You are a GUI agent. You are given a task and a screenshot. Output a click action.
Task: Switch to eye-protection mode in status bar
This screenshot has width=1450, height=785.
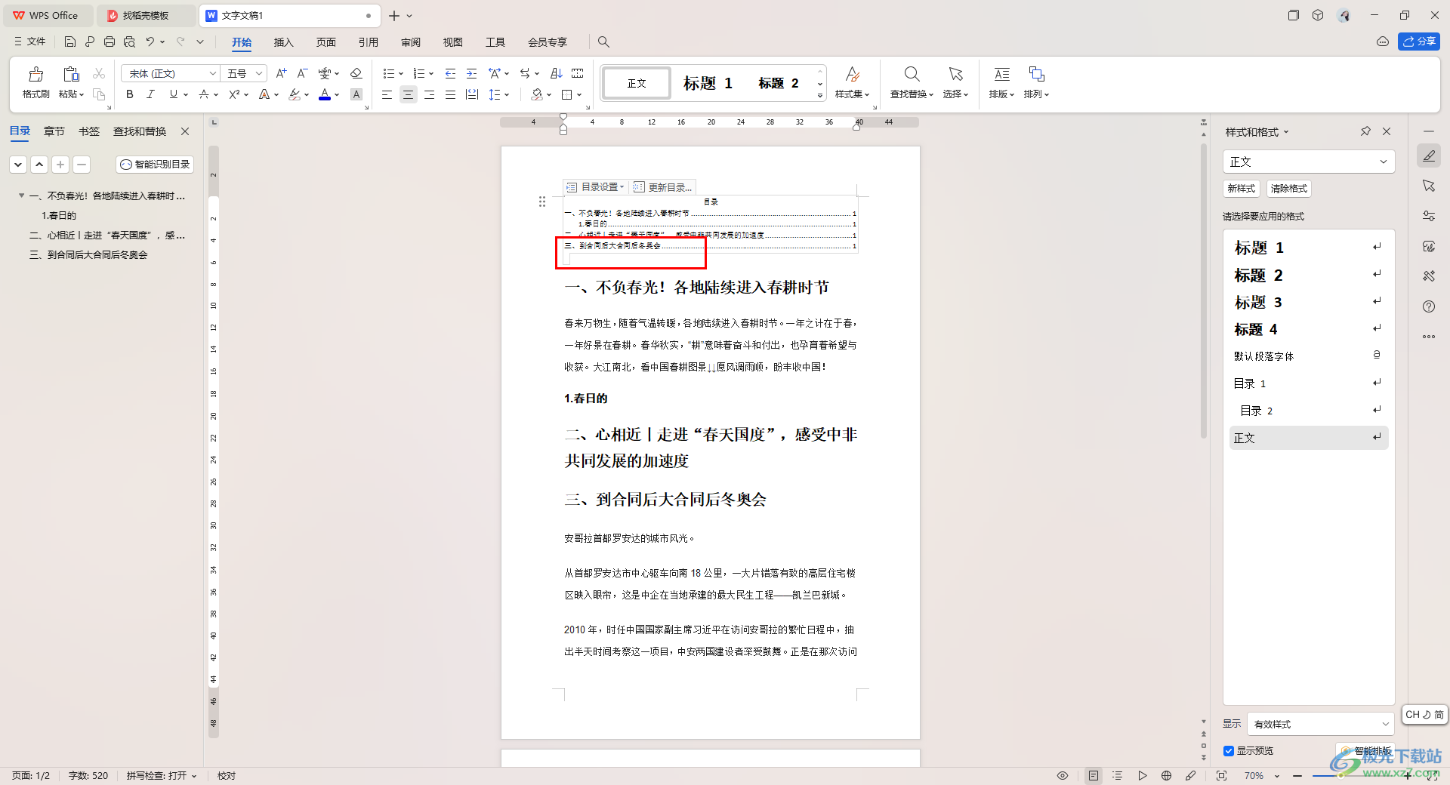(1063, 775)
